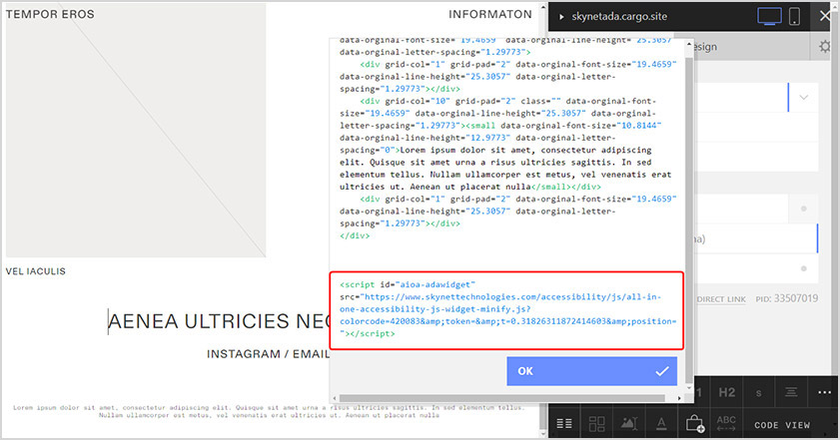Click the skynetada.cargo.site title
The image size is (840, 440).
(x=619, y=17)
